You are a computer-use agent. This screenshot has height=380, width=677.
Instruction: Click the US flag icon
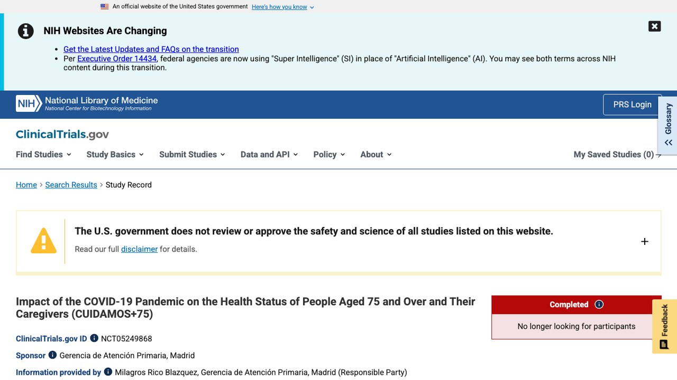pyautogui.click(x=105, y=7)
